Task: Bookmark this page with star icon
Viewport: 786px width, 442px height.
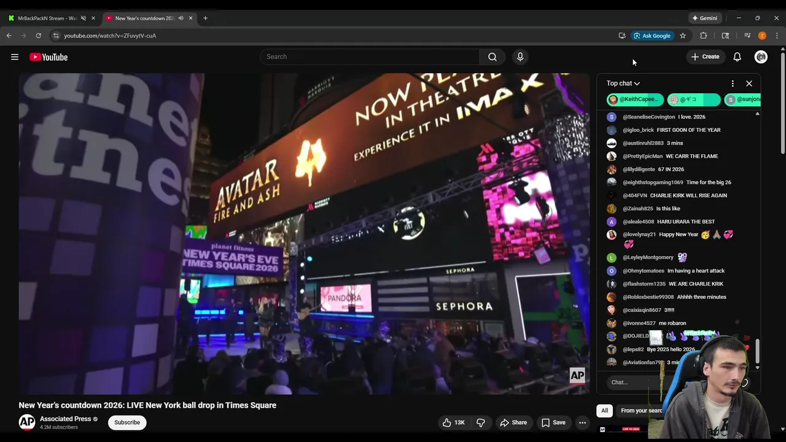Action: (683, 36)
